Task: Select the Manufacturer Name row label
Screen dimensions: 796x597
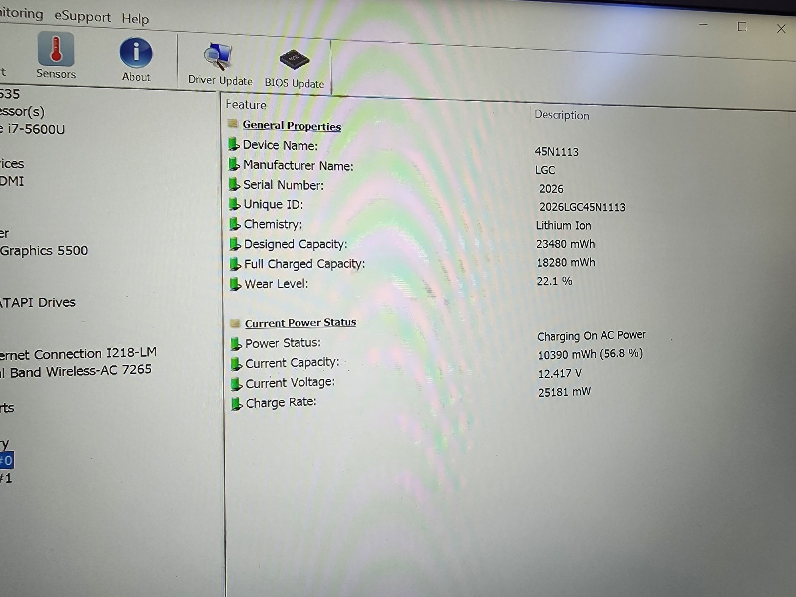Action: pyautogui.click(x=298, y=165)
